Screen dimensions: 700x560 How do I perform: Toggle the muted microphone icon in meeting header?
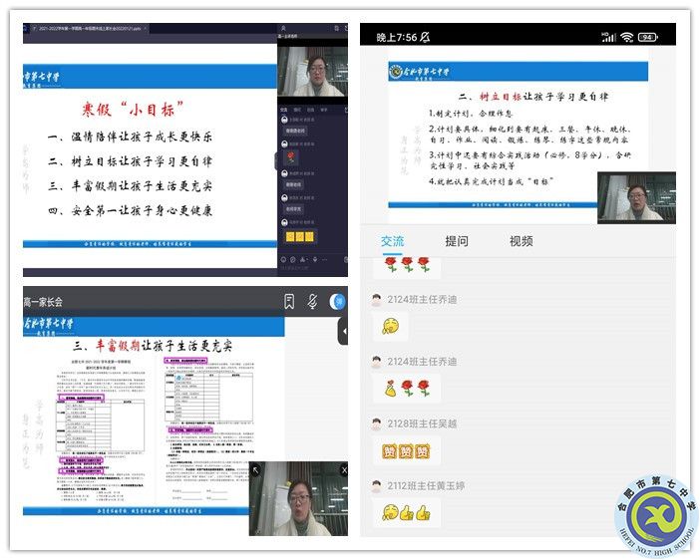[312, 301]
